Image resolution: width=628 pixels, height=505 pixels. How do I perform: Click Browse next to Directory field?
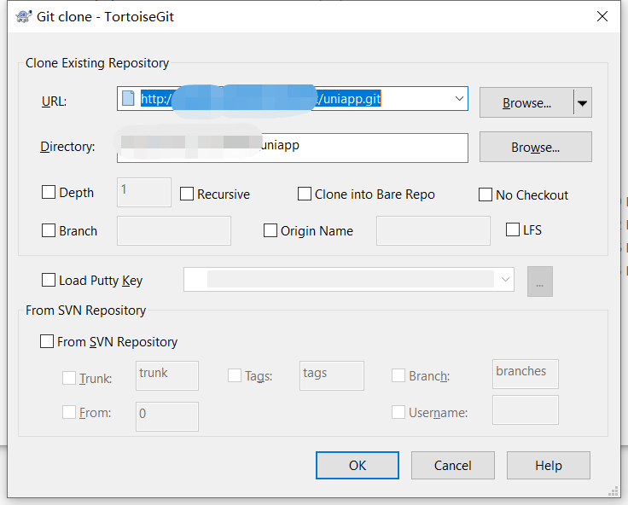[x=536, y=147]
